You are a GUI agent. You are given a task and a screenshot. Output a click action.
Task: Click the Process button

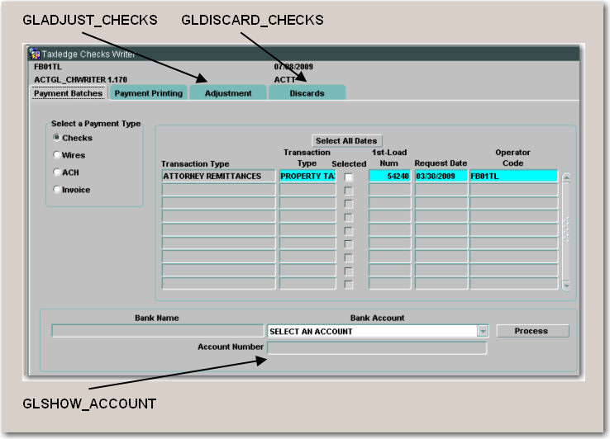(531, 331)
